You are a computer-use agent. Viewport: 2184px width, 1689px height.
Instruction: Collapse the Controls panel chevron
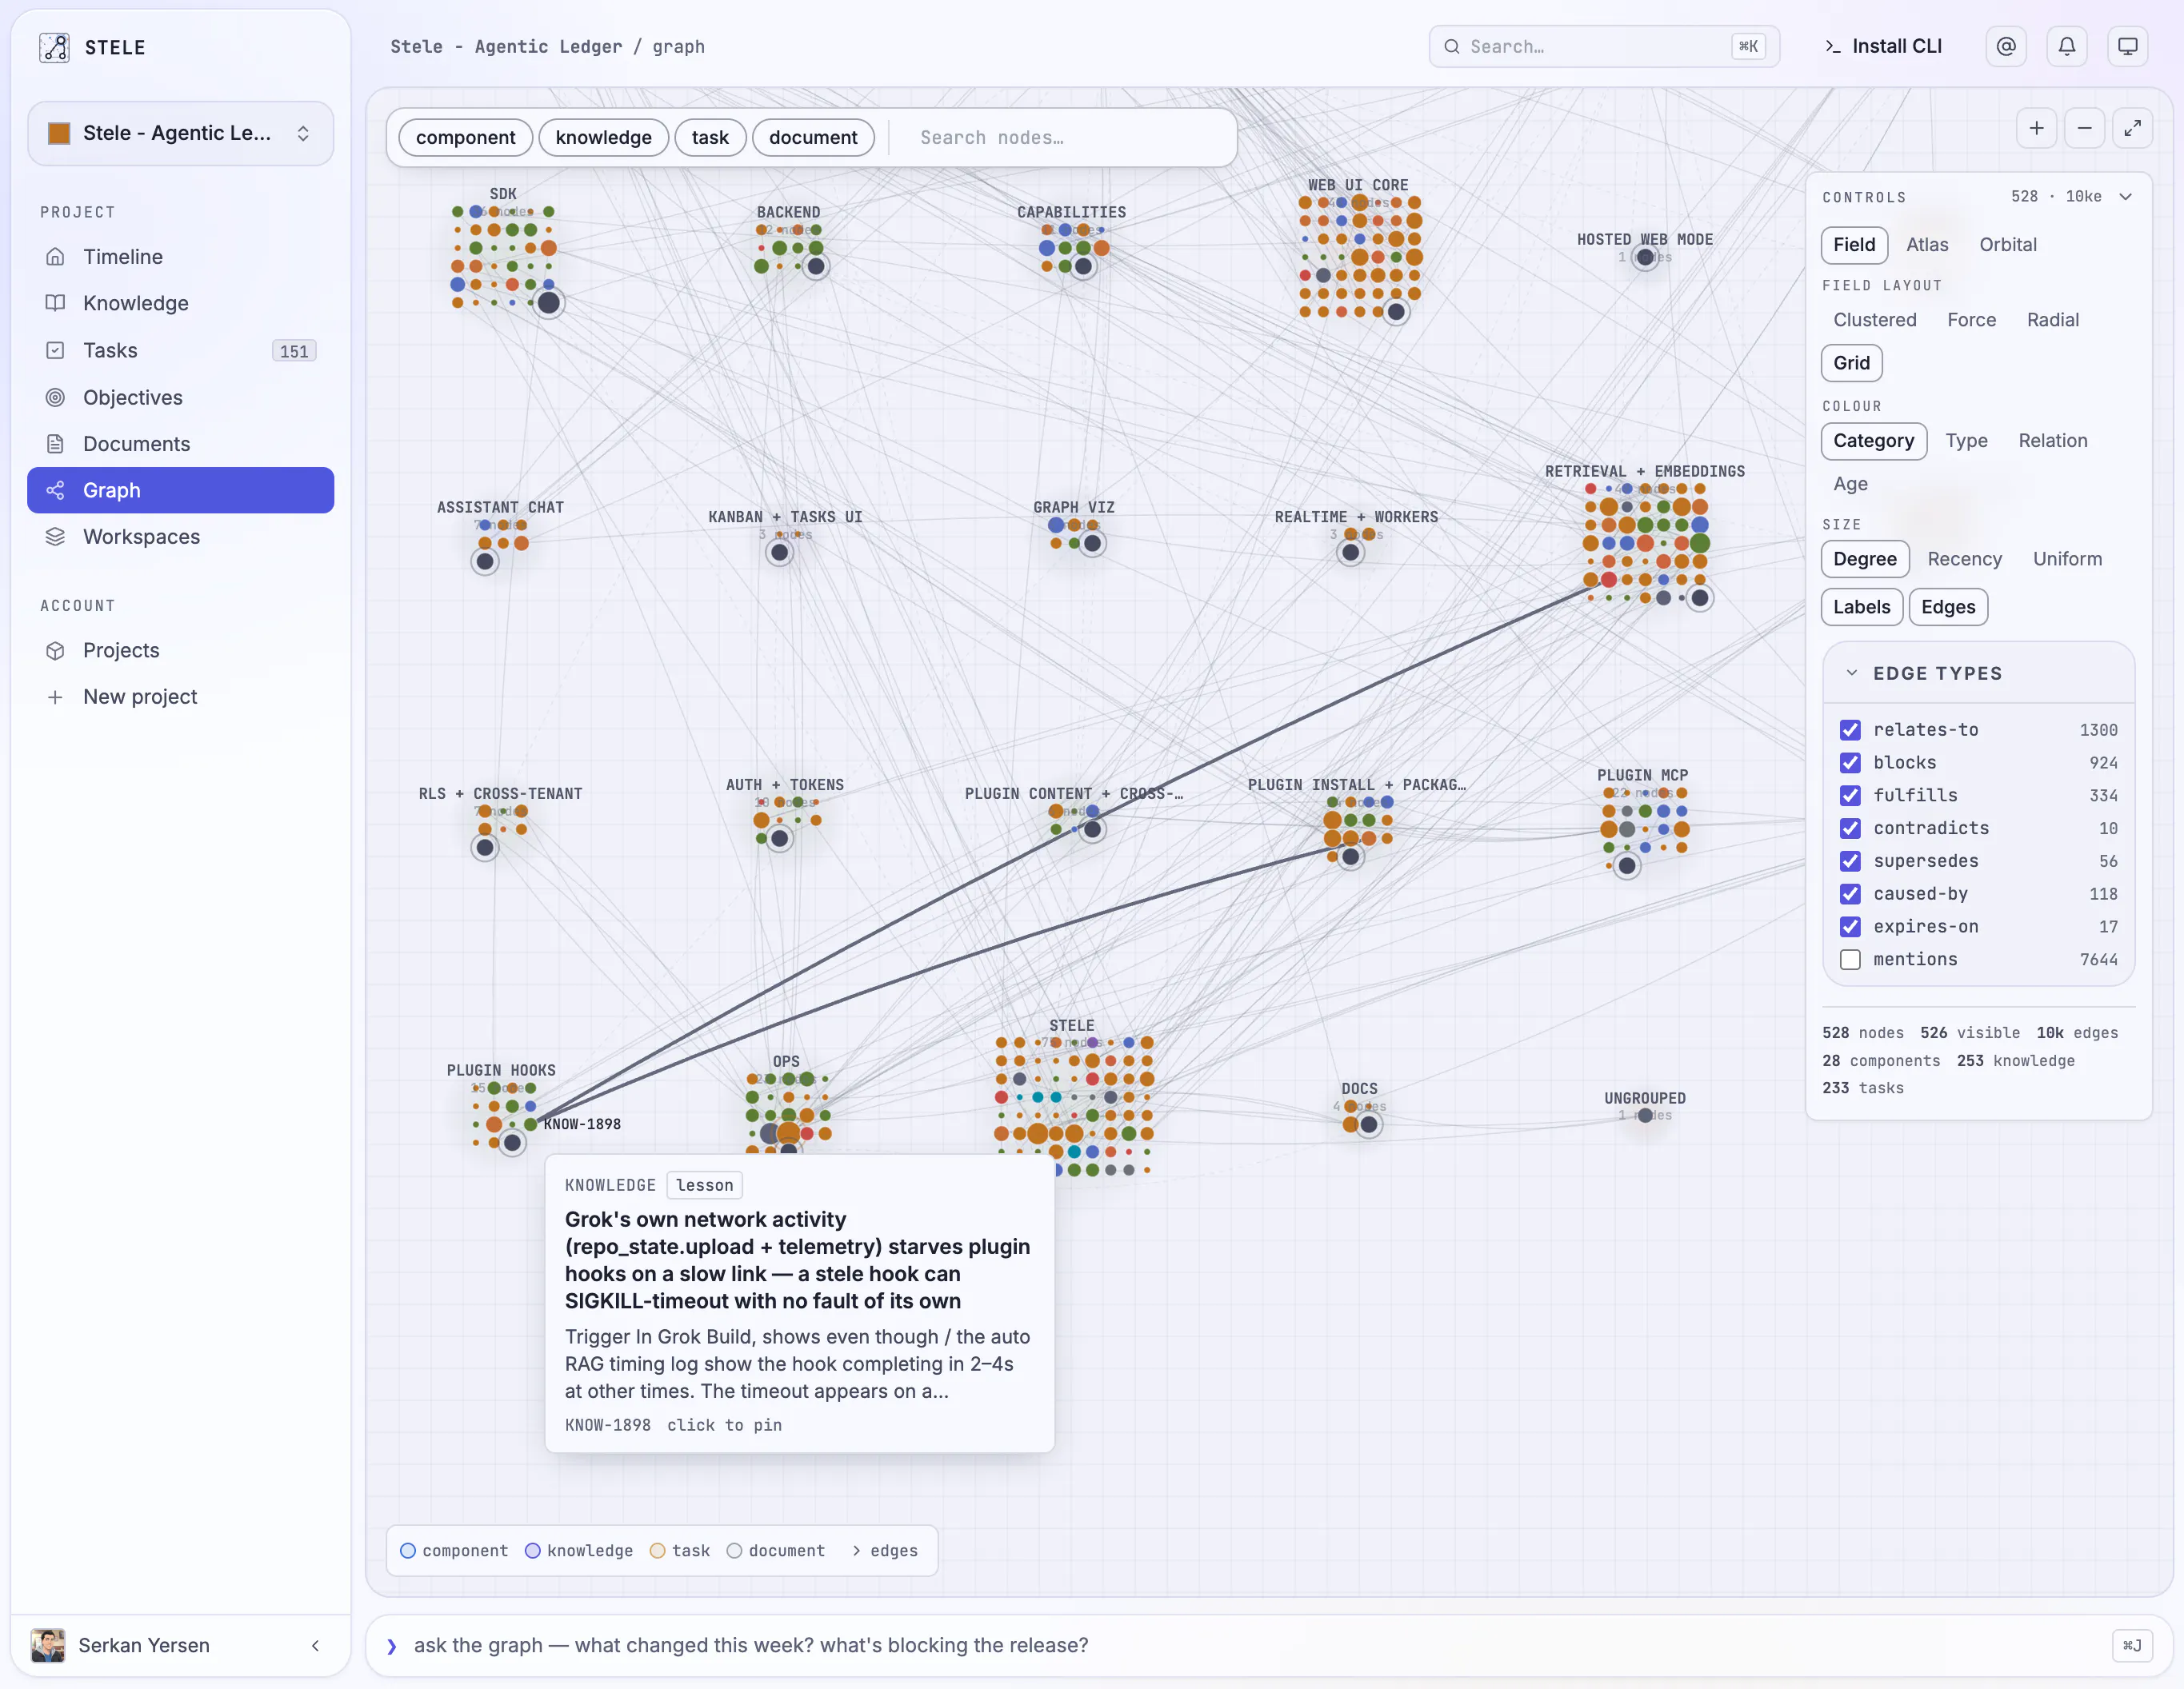[x=2126, y=197]
